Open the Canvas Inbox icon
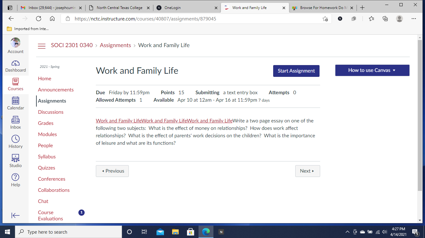 16,120
